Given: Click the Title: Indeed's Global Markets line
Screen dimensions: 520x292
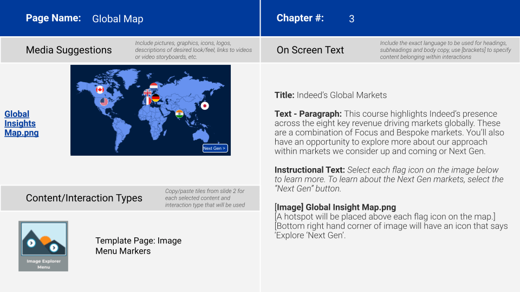Looking at the screenshot, I should 330,95.
